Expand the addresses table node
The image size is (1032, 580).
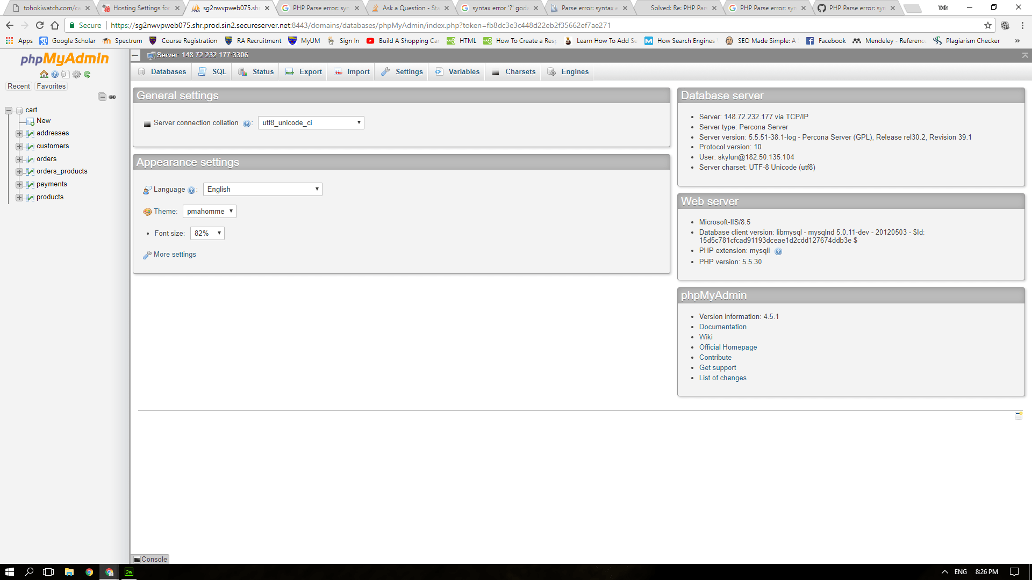(x=19, y=133)
